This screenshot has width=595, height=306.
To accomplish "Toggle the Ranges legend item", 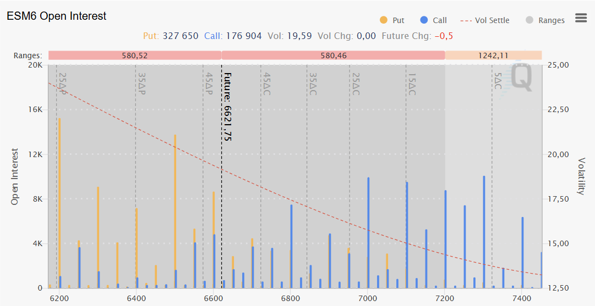I will 551,20.
